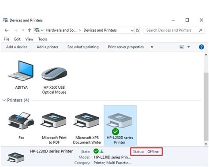Viewport: 209px width, 167px height.
Task: Select the ADITYA laptop device icon
Action: pyautogui.click(x=21, y=71)
